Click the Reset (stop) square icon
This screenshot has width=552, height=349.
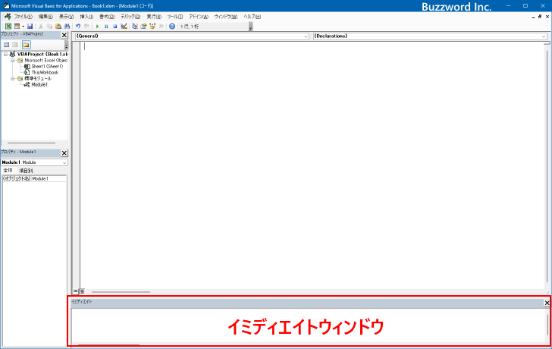(114, 26)
